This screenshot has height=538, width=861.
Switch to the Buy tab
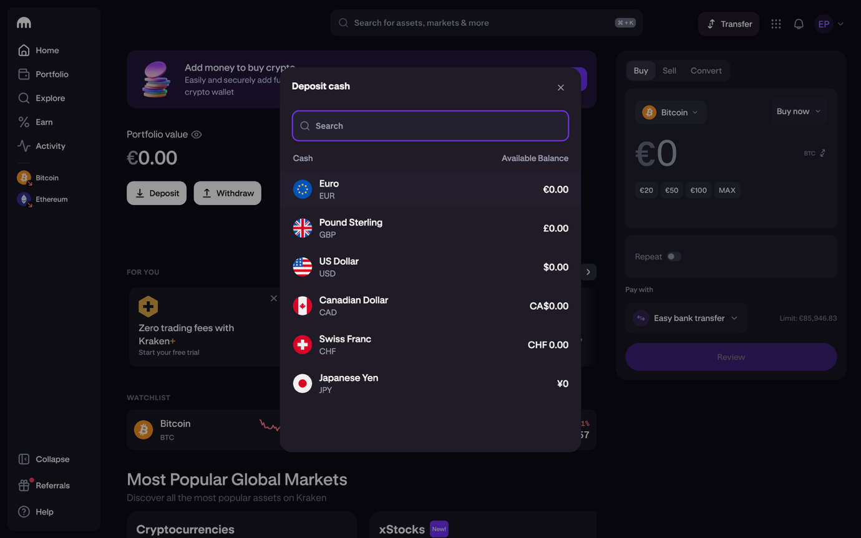pos(641,70)
